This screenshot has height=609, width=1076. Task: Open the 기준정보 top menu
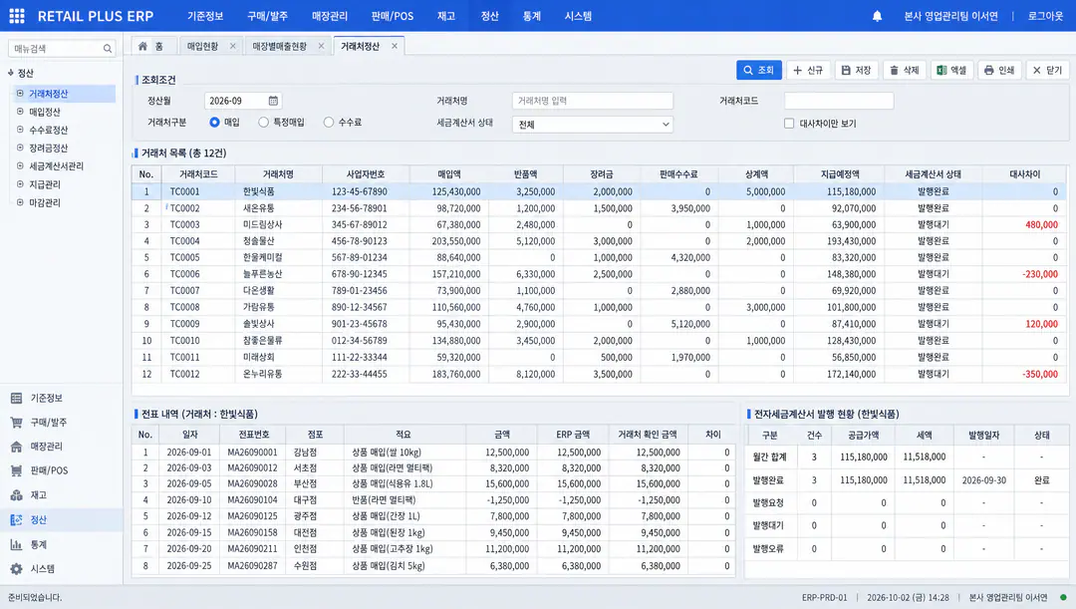pos(205,16)
